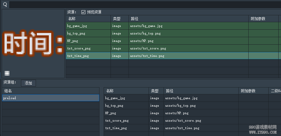Select txt_time_png in the preload group table
Screen dimensions: 281x136
tap(116, 128)
